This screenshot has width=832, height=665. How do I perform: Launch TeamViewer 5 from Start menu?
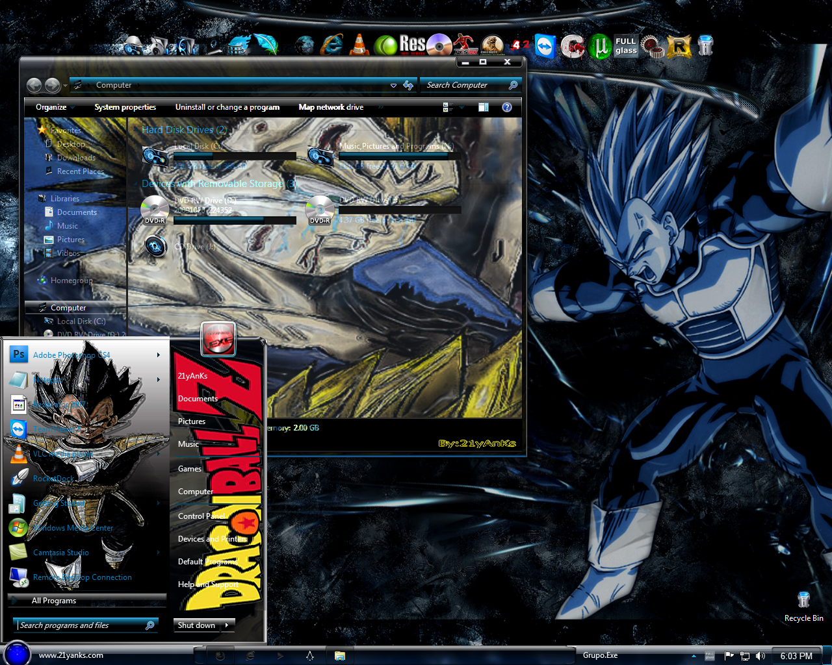click(84, 429)
